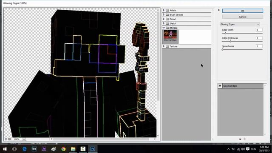Open Google Chrome from the taskbar
This screenshot has height=153, width=272.
63,149
